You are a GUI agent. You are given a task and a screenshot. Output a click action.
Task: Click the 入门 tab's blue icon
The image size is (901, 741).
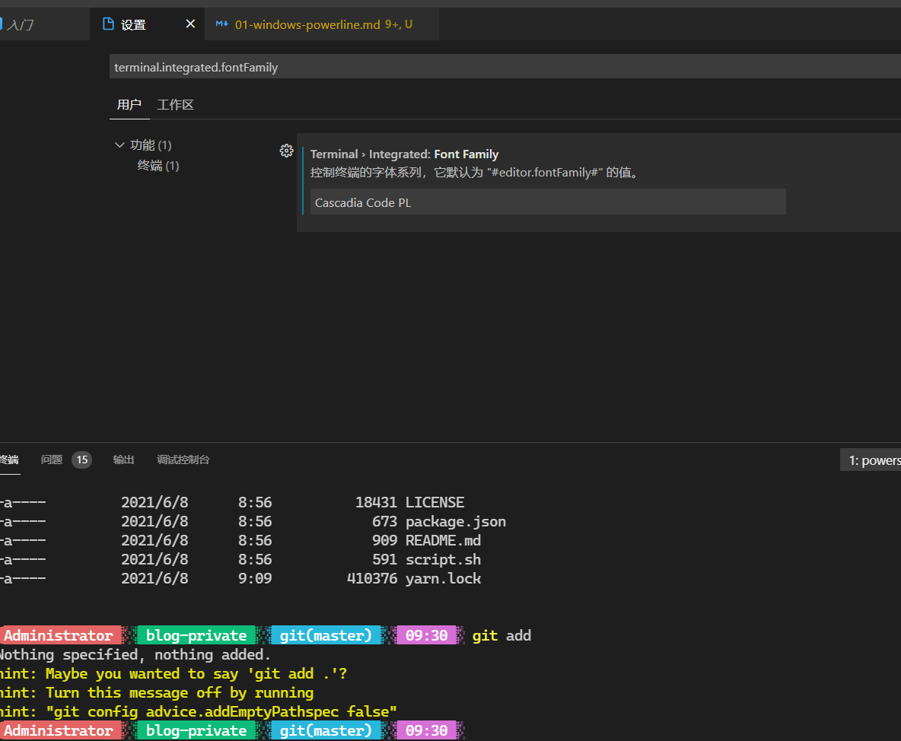click(2, 24)
